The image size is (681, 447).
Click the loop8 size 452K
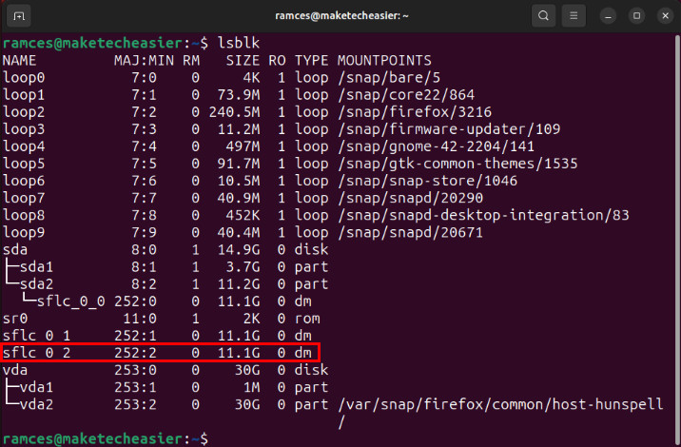(243, 215)
